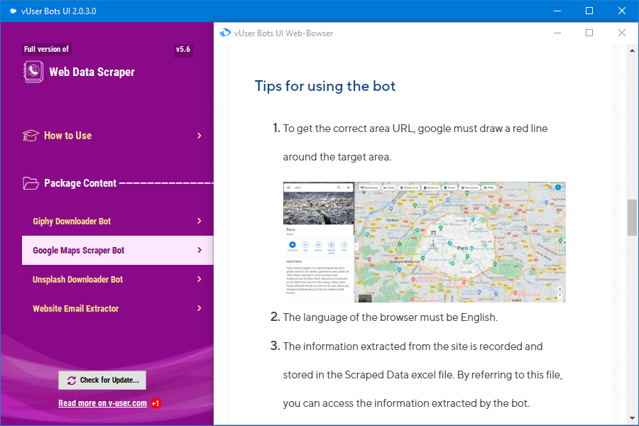This screenshot has height=426, width=639.
Task: Expand the How to Use chevron arrow
Action: pyautogui.click(x=200, y=136)
